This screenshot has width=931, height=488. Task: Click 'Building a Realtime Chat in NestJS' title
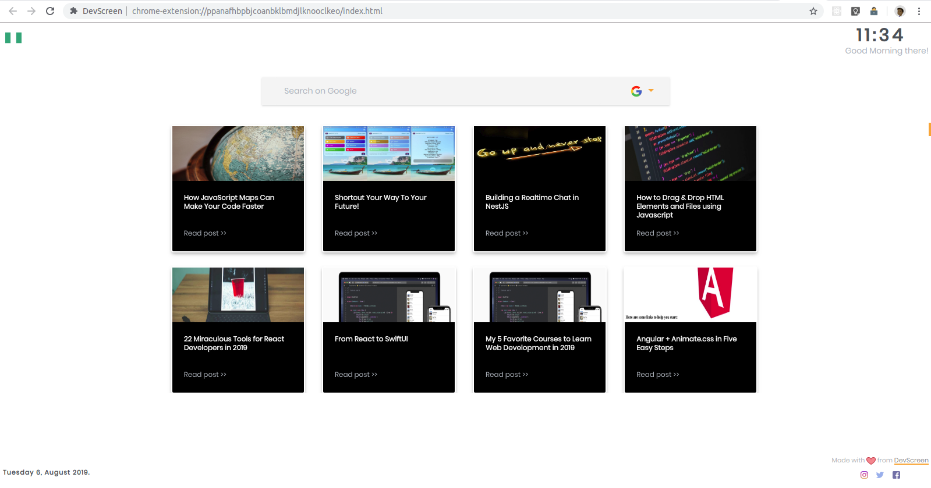click(x=532, y=202)
